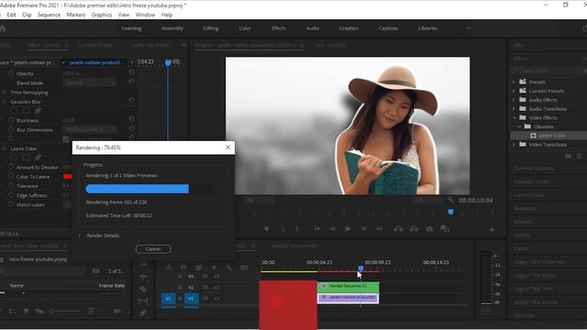Image resolution: width=587 pixels, height=330 pixels.
Task: Open Program monitor settings wrench
Action: click(450, 201)
